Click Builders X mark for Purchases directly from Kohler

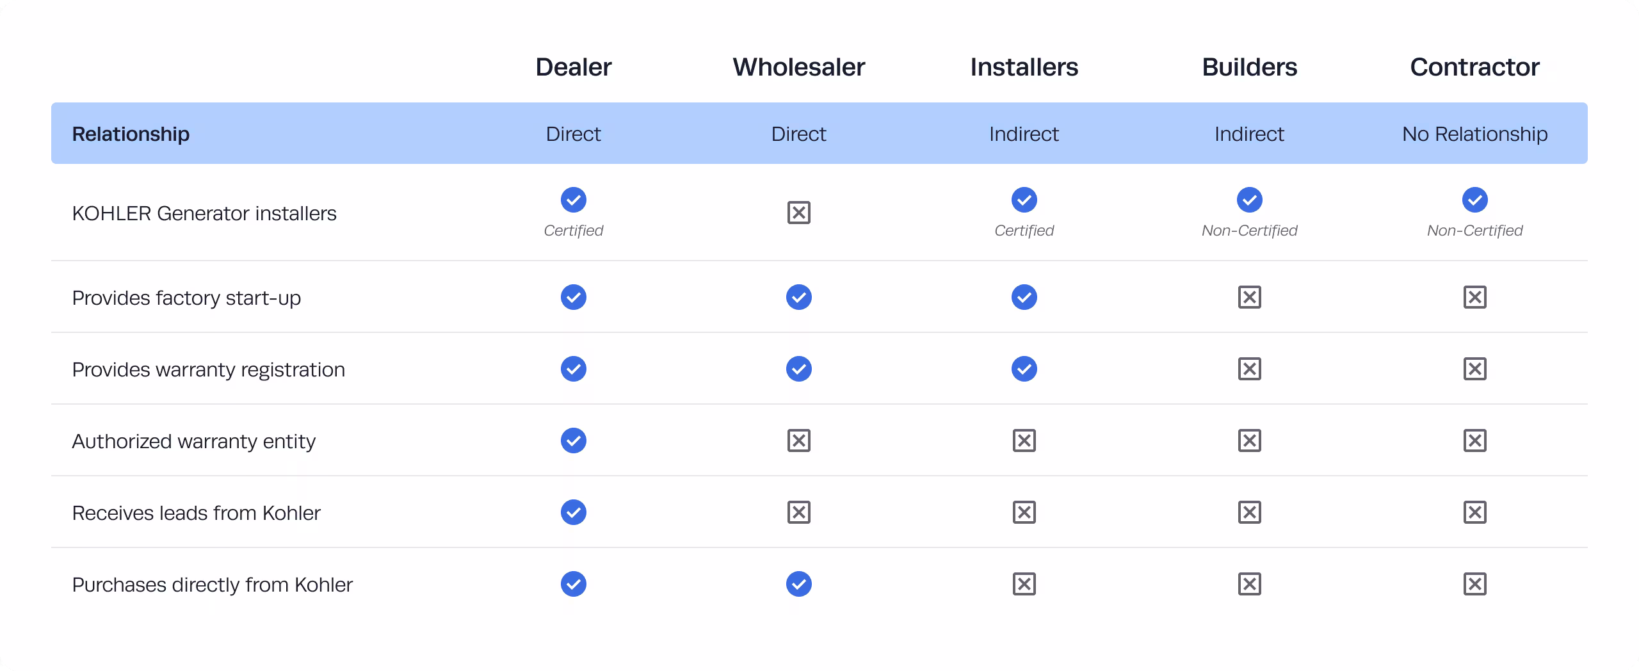[1250, 584]
